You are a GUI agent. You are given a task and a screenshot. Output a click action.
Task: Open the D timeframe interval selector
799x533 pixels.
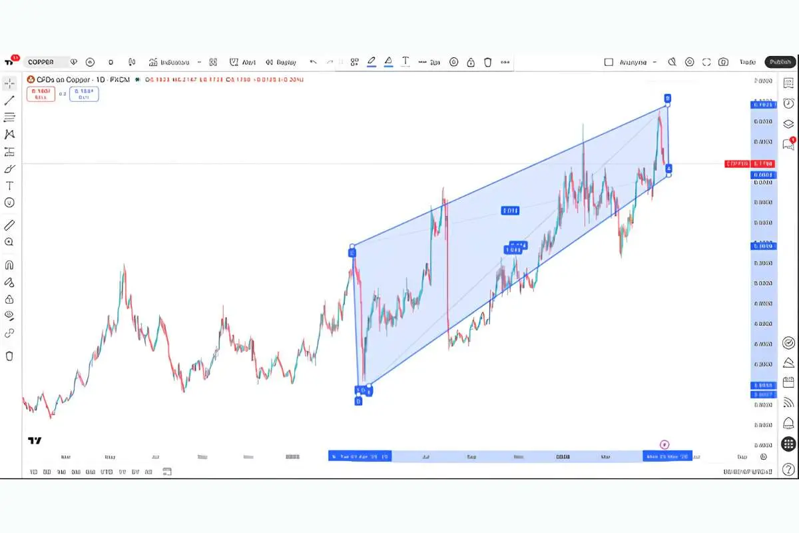click(111, 62)
